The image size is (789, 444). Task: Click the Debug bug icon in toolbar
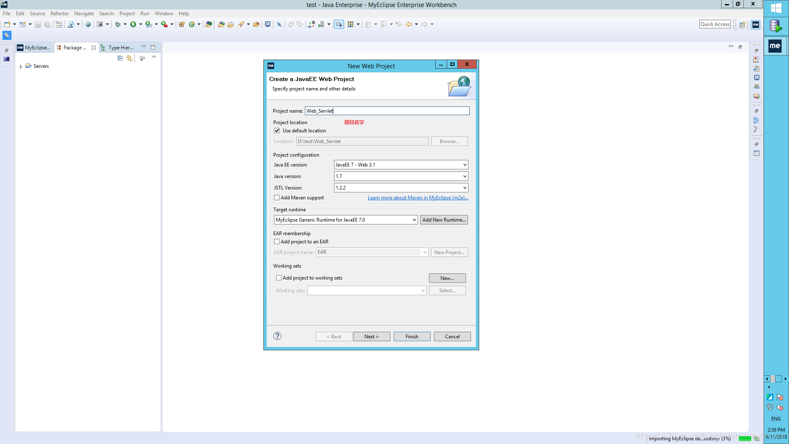118,24
